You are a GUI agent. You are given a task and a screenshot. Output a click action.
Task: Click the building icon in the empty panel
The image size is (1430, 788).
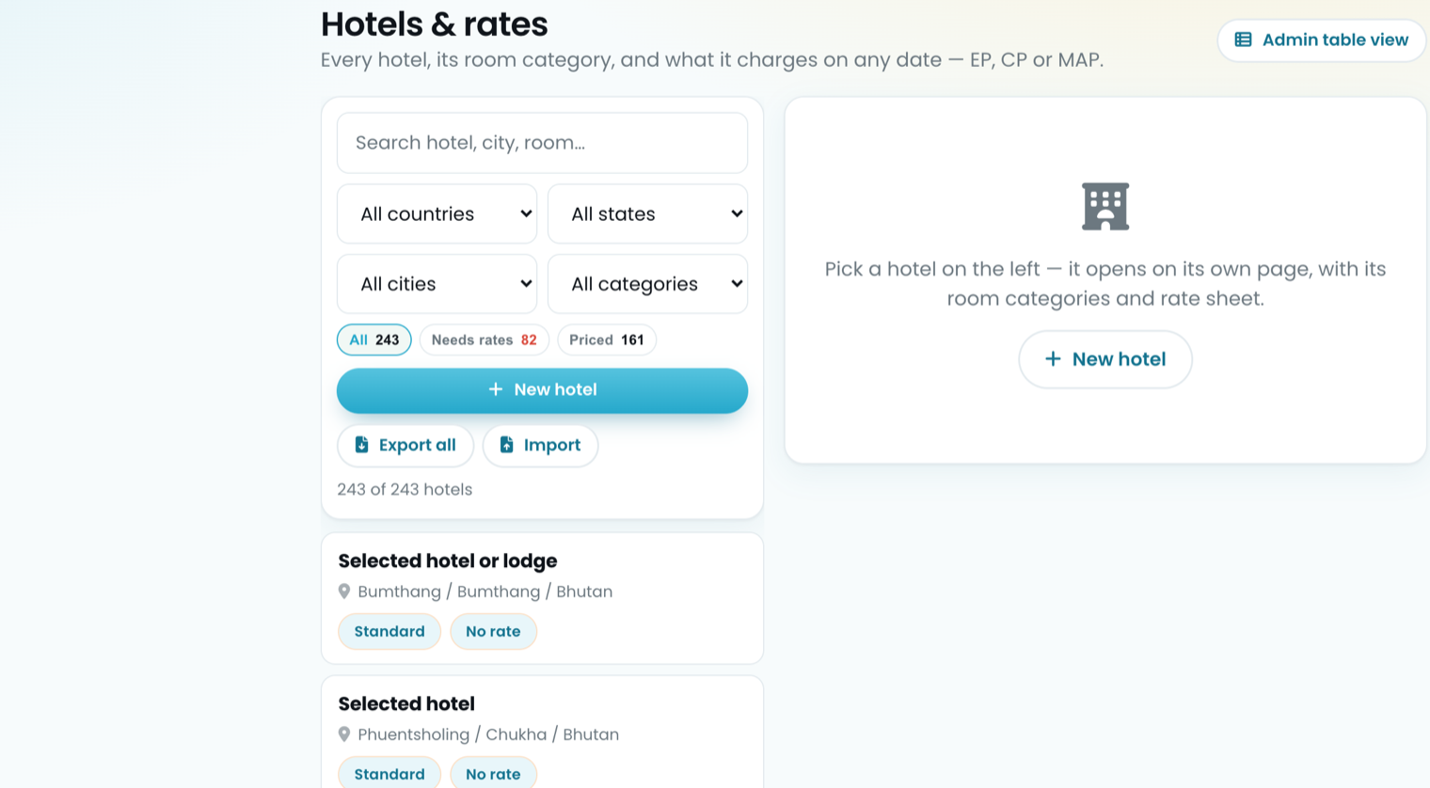(1105, 206)
